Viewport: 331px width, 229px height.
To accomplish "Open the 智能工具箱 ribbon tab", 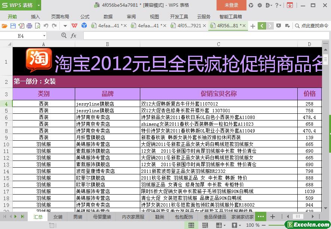I will click(230, 16).
